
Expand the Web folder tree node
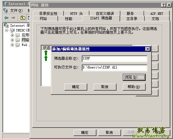pyautogui.click(x=12, y=45)
